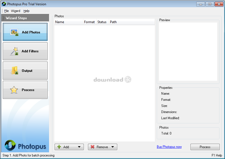Click the sunflower photo icon on Add Photos
225x159 pixels.
coord(14,32)
